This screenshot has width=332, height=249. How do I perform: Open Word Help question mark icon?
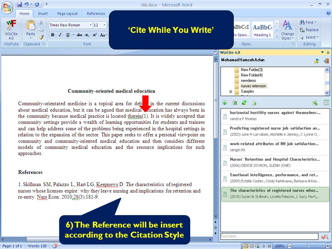click(x=329, y=13)
